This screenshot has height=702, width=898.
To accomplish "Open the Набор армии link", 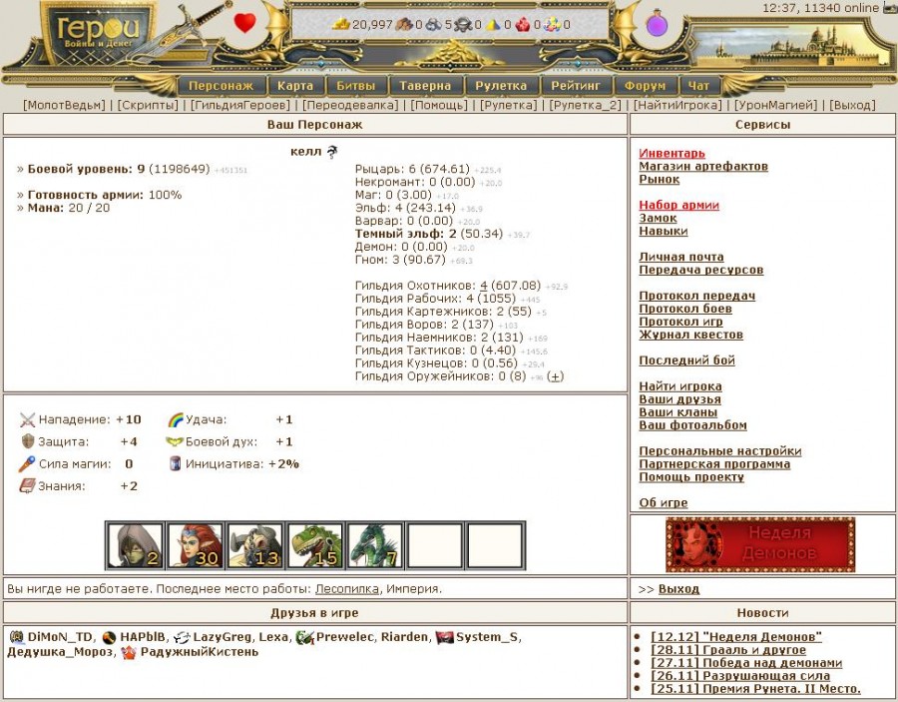I will [678, 206].
